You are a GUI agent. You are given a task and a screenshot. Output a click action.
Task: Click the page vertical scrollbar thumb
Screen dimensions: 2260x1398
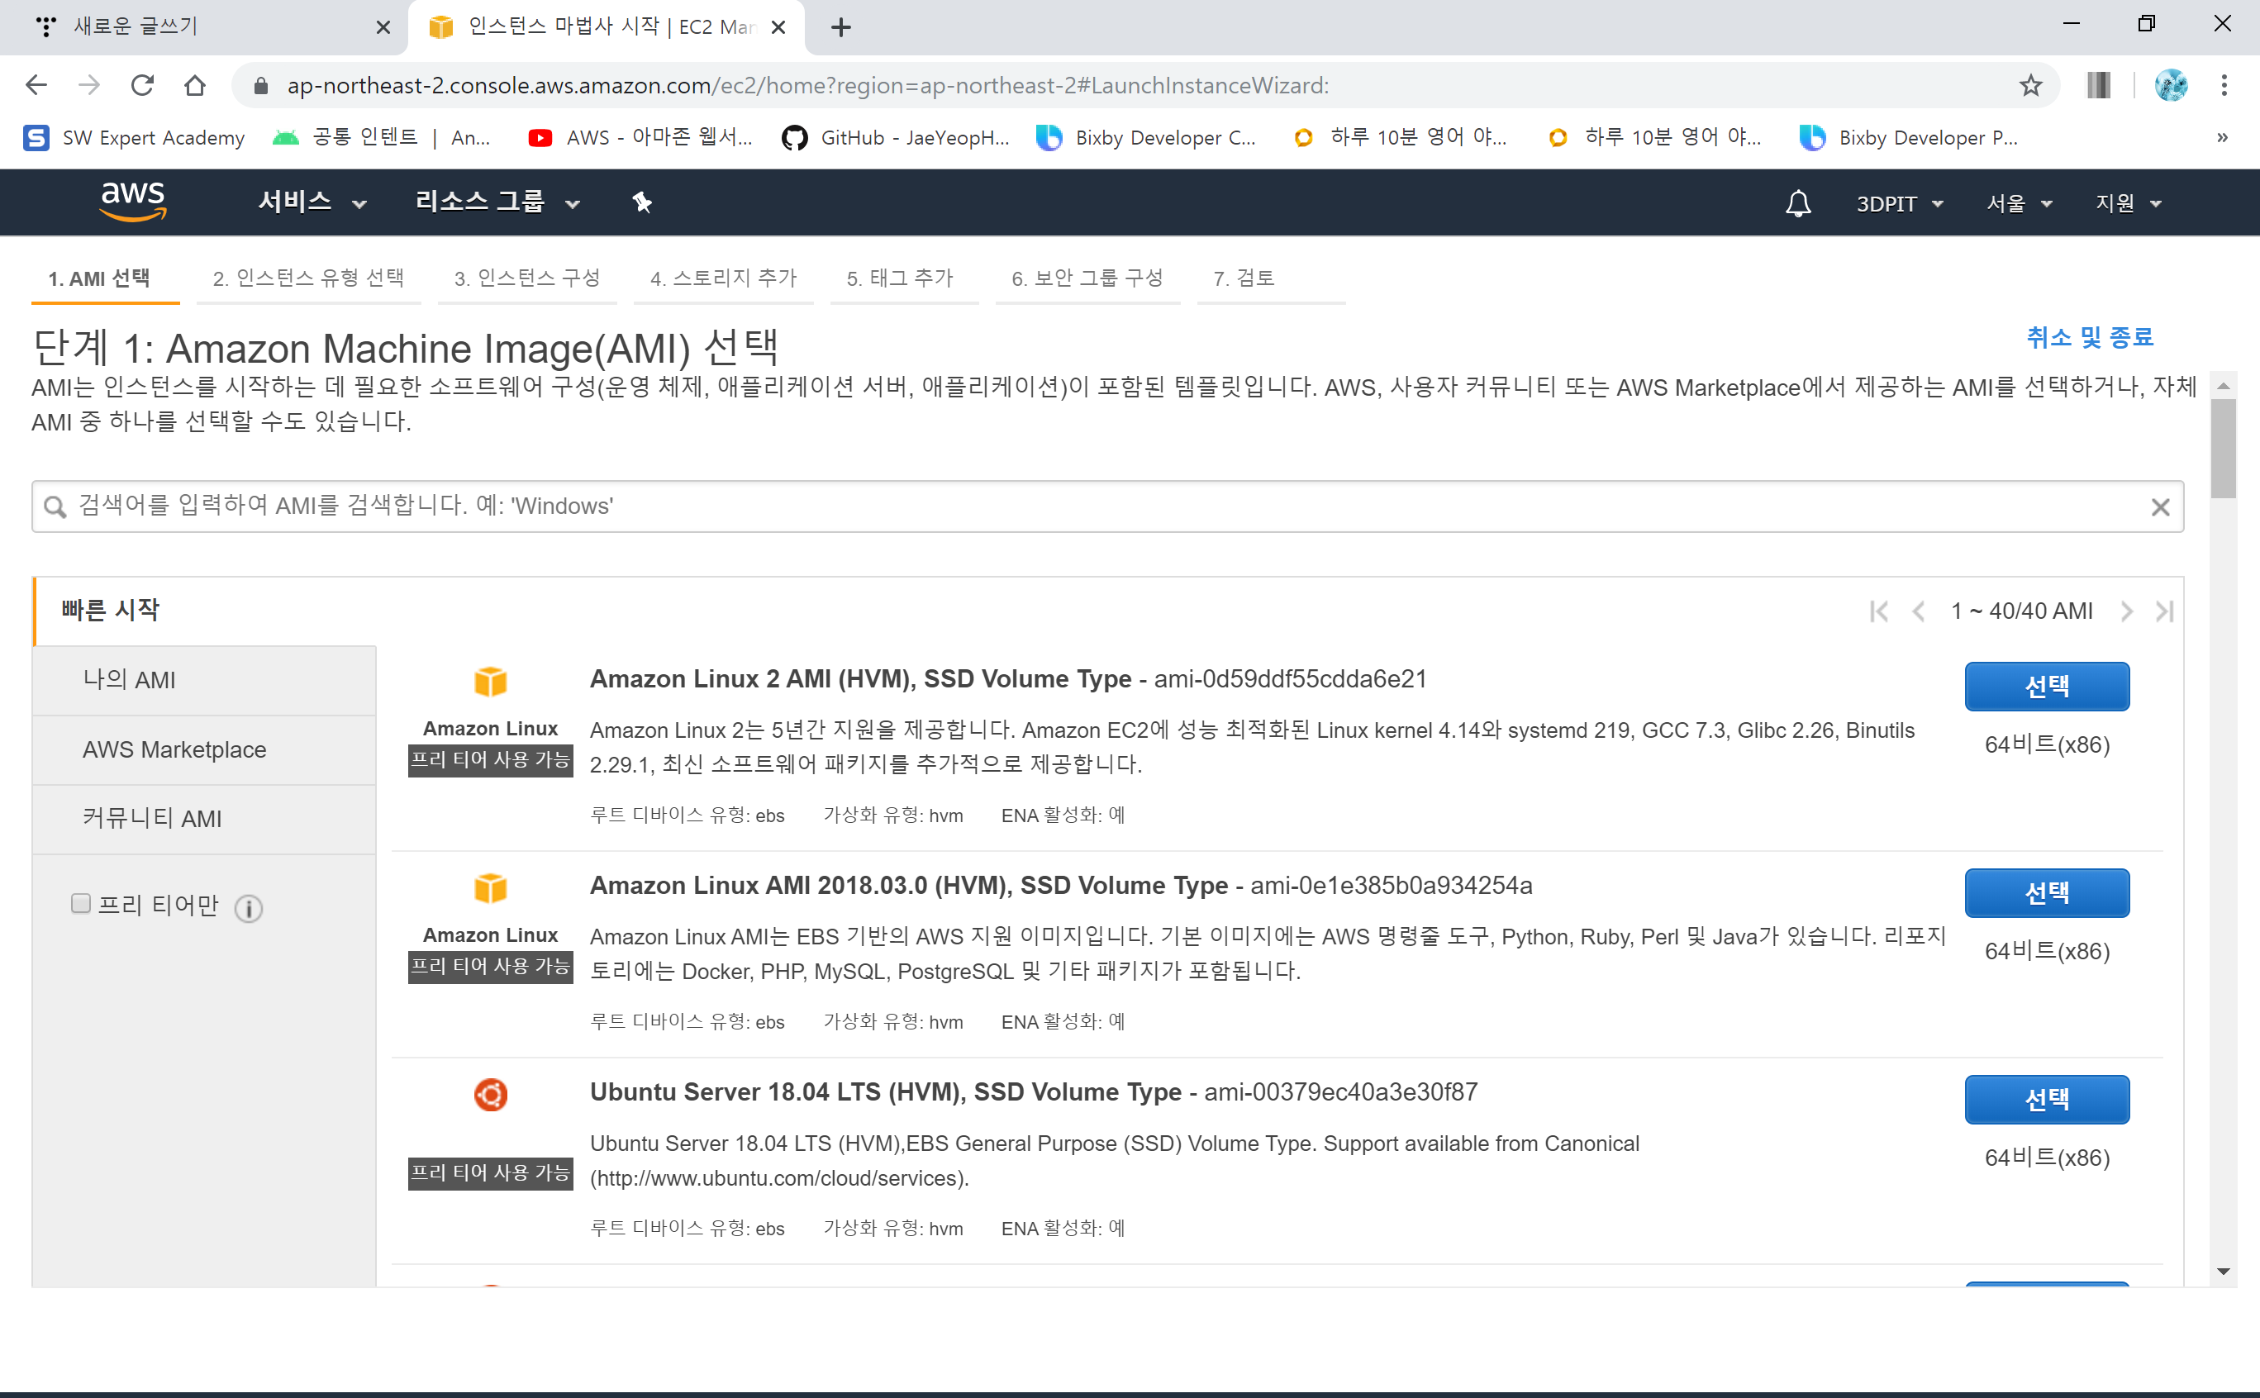pos(2223,449)
